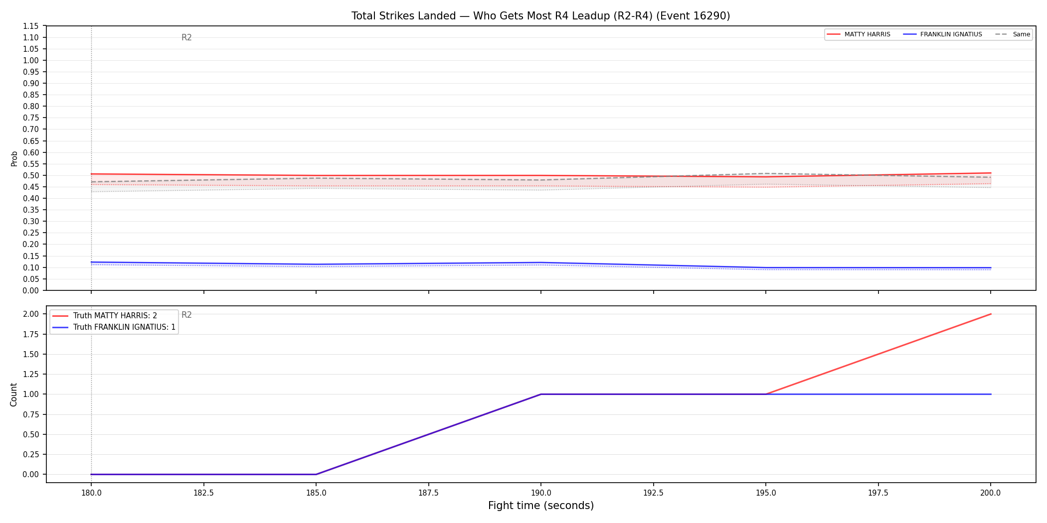Click the 182.5 x-axis tick label
Image resolution: width=1047 pixels, height=523 pixels.
click(x=203, y=493)
